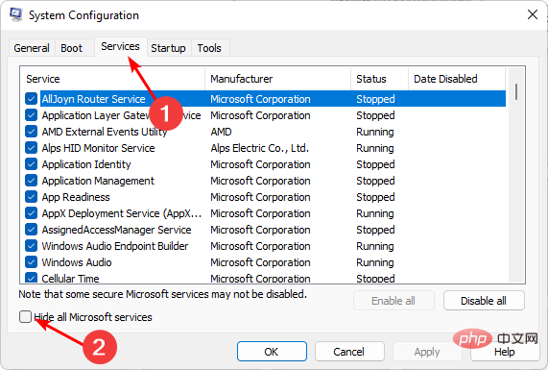Open the Startup tab
The height and width of the screenshot is (370, 548).
tap(168, 48)
